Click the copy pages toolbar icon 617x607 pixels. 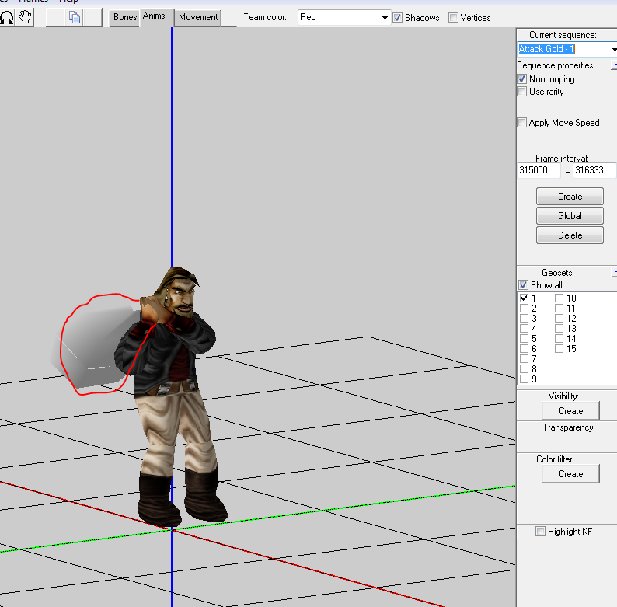point(75,17)
